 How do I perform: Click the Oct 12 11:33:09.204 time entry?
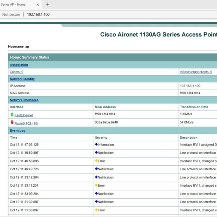click(x=24, y=194)
